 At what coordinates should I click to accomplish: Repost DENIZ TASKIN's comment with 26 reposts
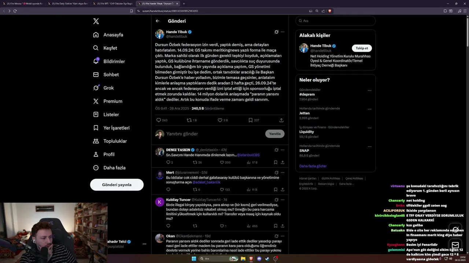point(197,162)
